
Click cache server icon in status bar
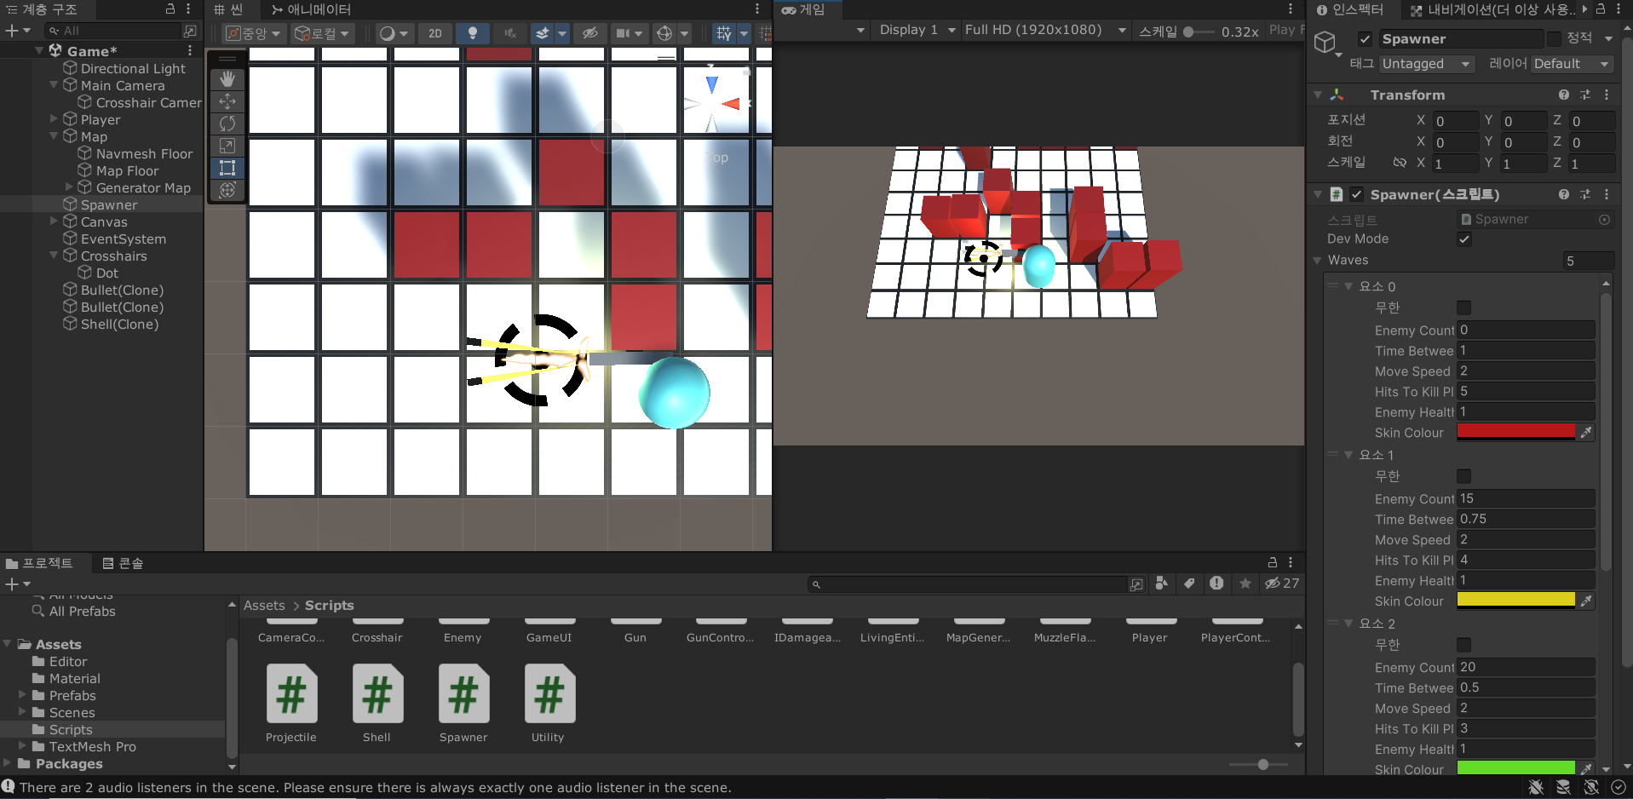[1563, 787]
